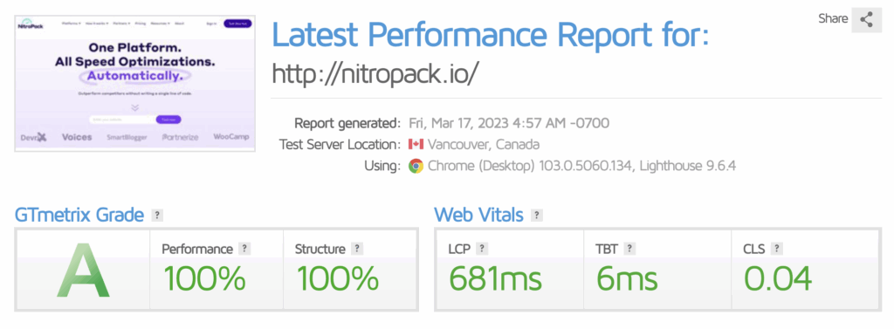Click the question mark next to Performance
The height and width of the screenshot is (329, 894).
244,249
